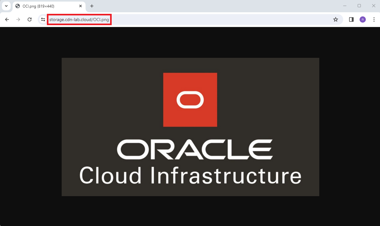View site information icon in address bar

click(x=43, y=19)
